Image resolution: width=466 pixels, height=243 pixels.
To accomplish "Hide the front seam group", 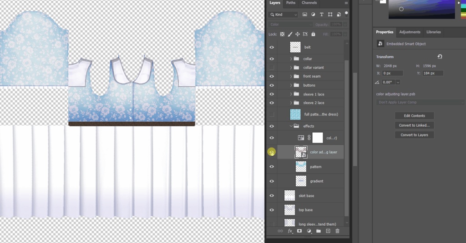I will (272, 76).
